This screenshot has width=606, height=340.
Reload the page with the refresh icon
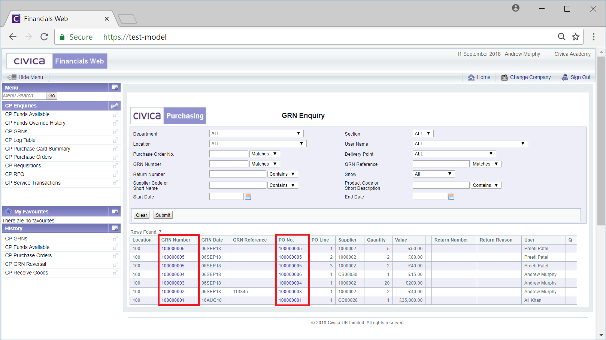pyautogui.click(x=44, y=37)
